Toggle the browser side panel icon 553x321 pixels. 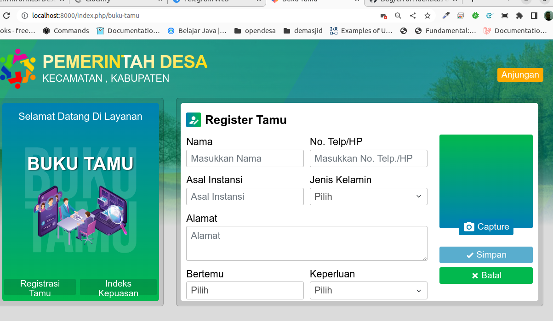pos(535,15)
